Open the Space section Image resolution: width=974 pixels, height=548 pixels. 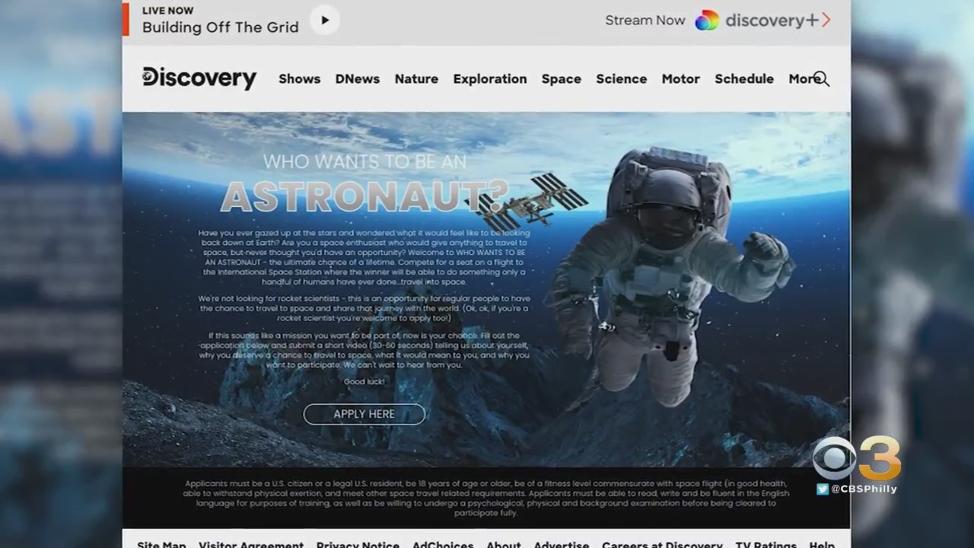[562, 78]
